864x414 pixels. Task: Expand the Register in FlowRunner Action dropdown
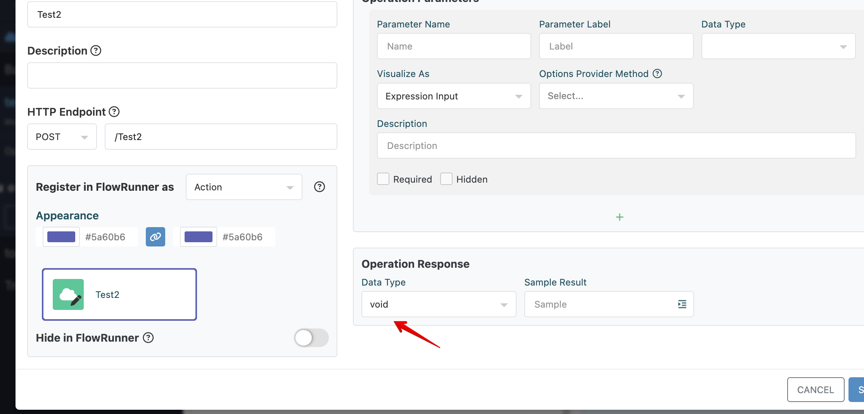coord(244,187)
